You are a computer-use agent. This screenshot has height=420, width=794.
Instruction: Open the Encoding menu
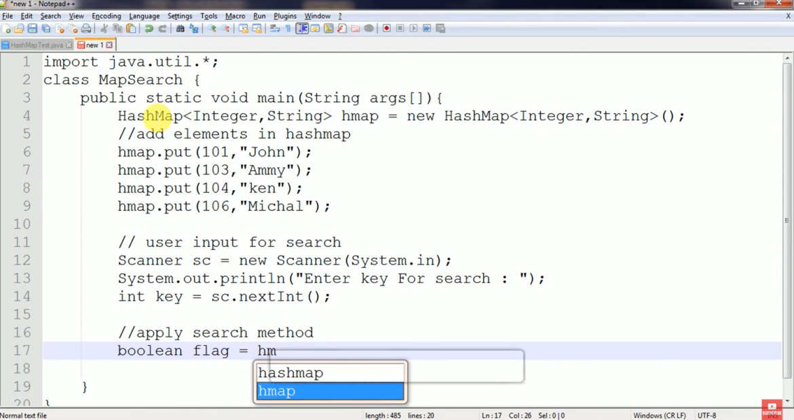pos(107,16)
